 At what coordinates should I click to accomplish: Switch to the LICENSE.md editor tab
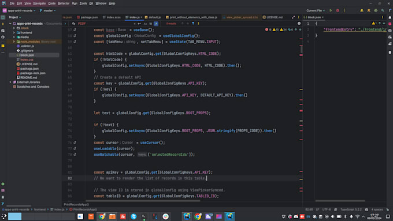(x=273, y=17)
